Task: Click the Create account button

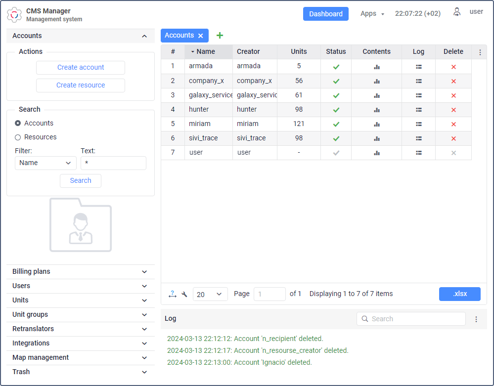Action: (x=81, y=67)
